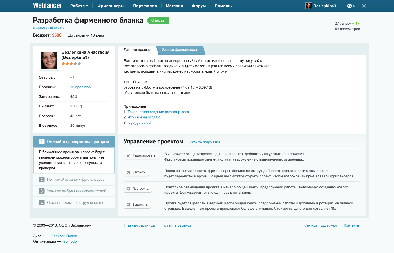Expand the Bezlepkina3 account dropdown
The height and width of the screenshot is (253, 394).
[326, 6]
